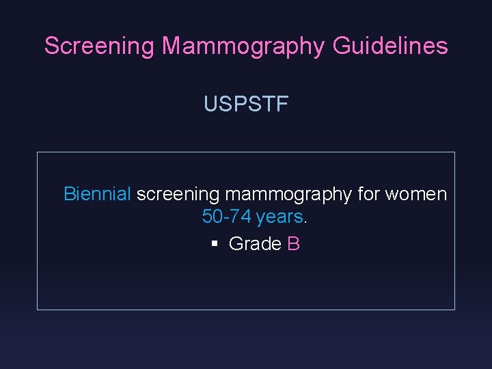Click the word Mammography in the title

click(244, 46)
